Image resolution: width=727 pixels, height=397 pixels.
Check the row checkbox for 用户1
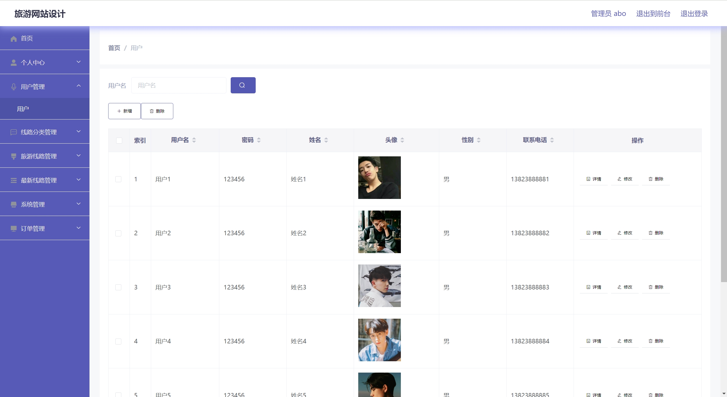[x=118, y=179]
